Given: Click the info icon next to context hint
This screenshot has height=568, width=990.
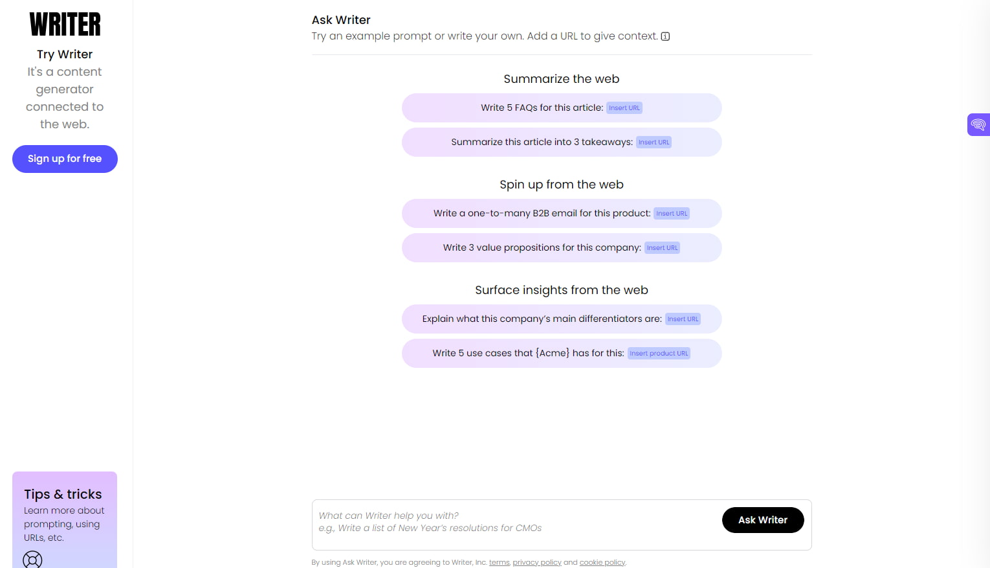Looking at the screenshot, I should (665, 36).
